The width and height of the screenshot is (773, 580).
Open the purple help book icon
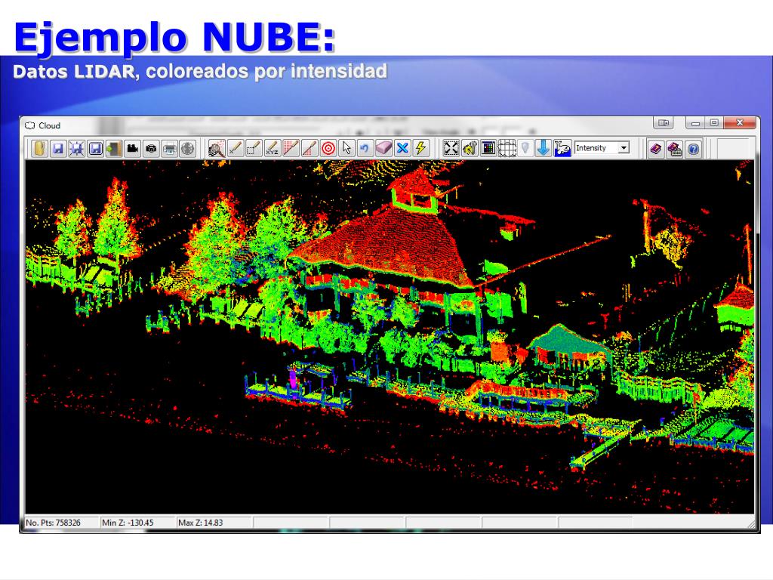pyautogui.click(x=656, y=149)
